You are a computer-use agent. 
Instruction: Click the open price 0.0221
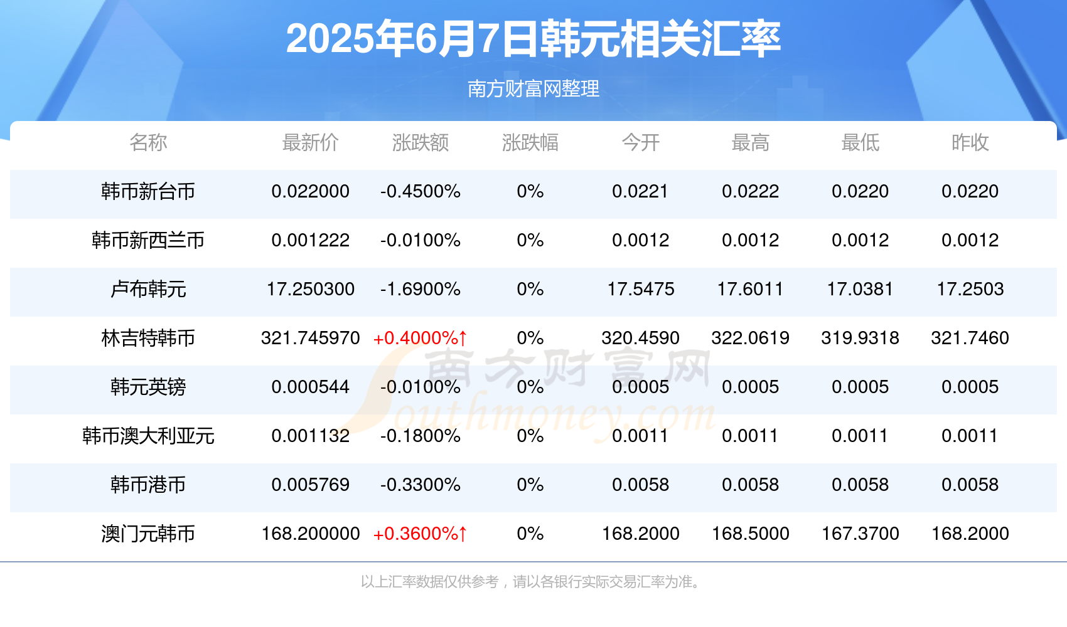click(640, 191)
